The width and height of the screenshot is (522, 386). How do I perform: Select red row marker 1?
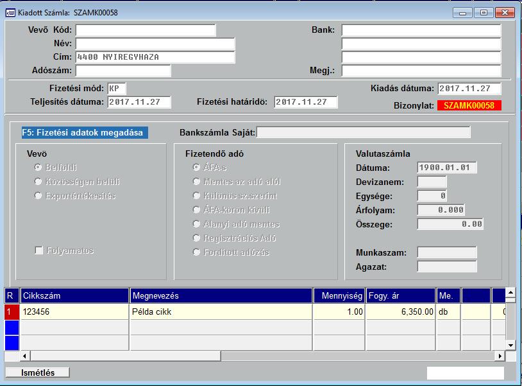(12, 311)
